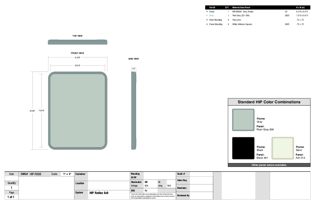
Task: Click the 'Date' field label
Action: point(12,174)
